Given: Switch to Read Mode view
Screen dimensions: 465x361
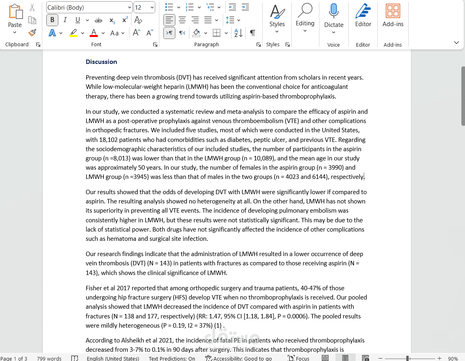Looking at the screenshot, I should click(325, 358).
